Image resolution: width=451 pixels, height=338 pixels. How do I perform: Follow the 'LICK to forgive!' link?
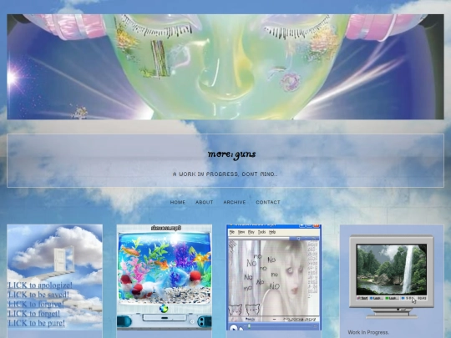(36, 304)
